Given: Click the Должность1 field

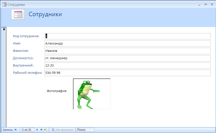Looking at the screenshot, I should 128,58.
